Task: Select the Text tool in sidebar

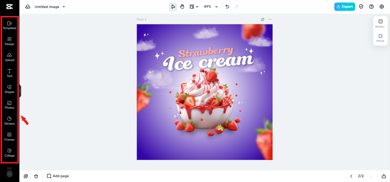Action: 9,73
